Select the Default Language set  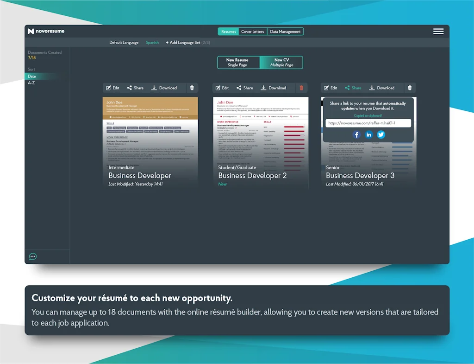point(124,42)
